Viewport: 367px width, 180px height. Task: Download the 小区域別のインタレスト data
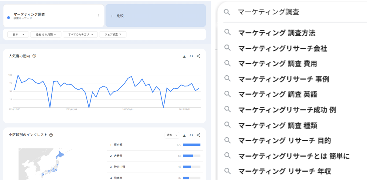tap(184, 135)
